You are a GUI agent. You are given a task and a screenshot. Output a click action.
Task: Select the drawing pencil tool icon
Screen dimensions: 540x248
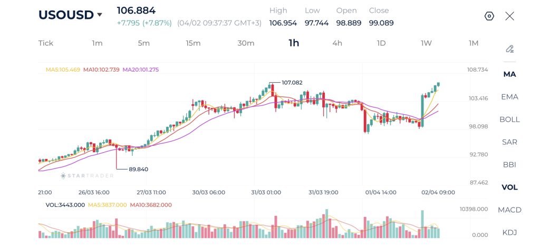click(x=509, y=49)
